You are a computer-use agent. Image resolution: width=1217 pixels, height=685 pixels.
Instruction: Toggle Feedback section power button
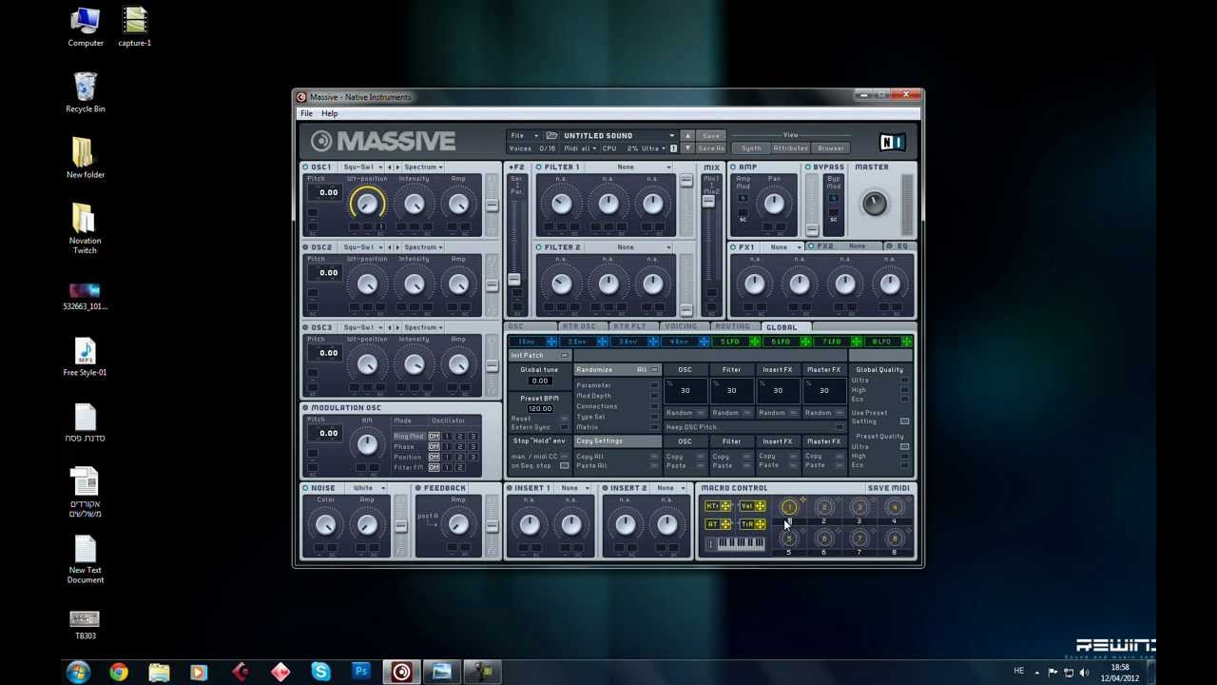click(x=418, y=488)
